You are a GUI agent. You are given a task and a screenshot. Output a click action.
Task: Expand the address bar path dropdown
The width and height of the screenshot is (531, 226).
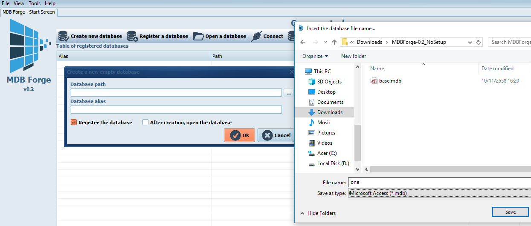click(x=470, y=42)
